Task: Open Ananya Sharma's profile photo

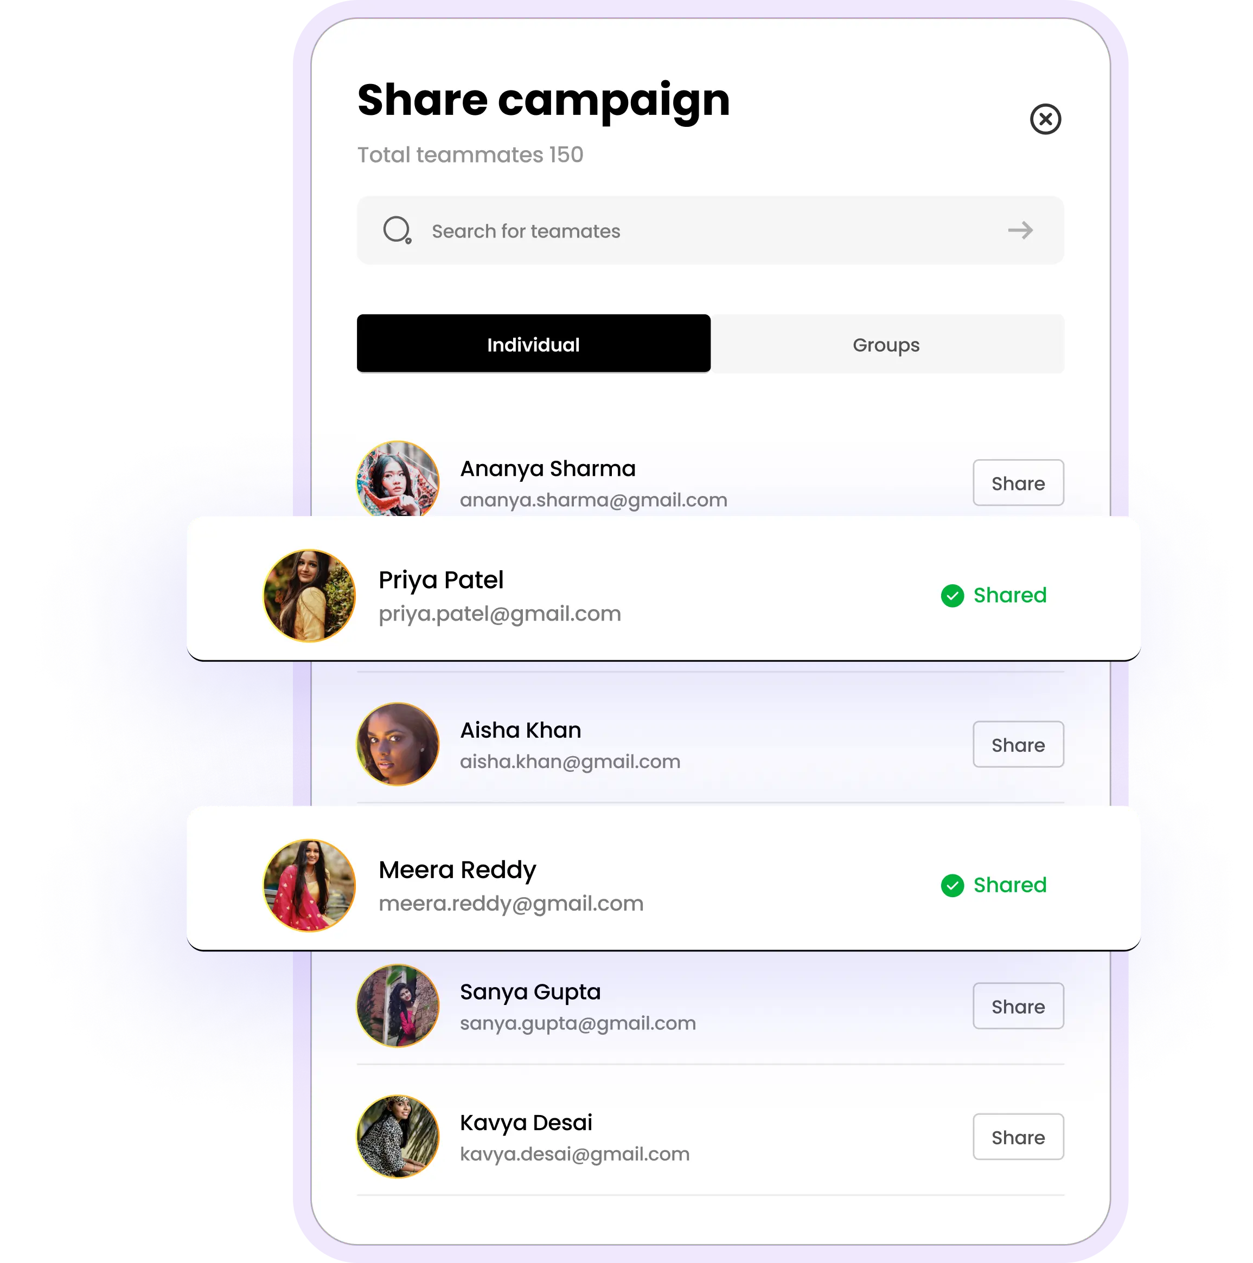Action: point(397,479)
